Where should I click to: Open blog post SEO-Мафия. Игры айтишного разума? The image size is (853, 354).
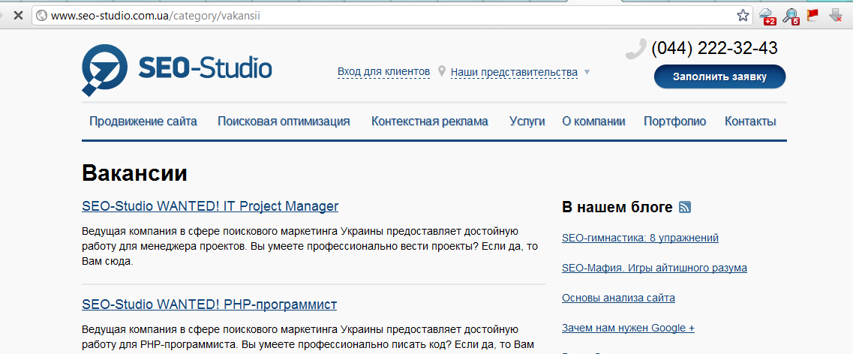click(654, 268)
